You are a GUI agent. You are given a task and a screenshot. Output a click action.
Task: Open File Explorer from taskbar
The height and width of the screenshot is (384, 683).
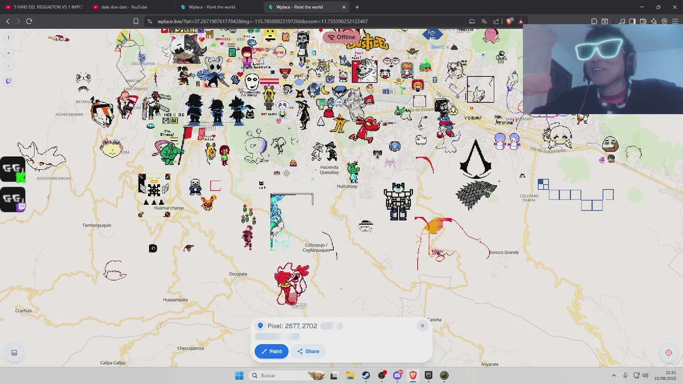(x=350, y=375)
